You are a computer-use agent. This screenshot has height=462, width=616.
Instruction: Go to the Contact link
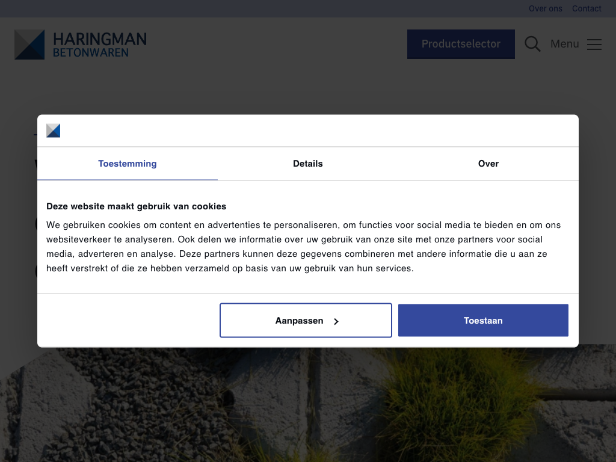(x=587, y=8)
